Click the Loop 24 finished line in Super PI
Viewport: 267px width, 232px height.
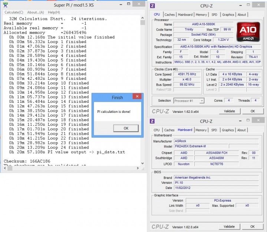pyautogui.click(x=49, y=147)
